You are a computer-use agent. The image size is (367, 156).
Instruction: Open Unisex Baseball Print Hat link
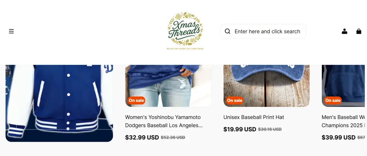tap(254, 117)
